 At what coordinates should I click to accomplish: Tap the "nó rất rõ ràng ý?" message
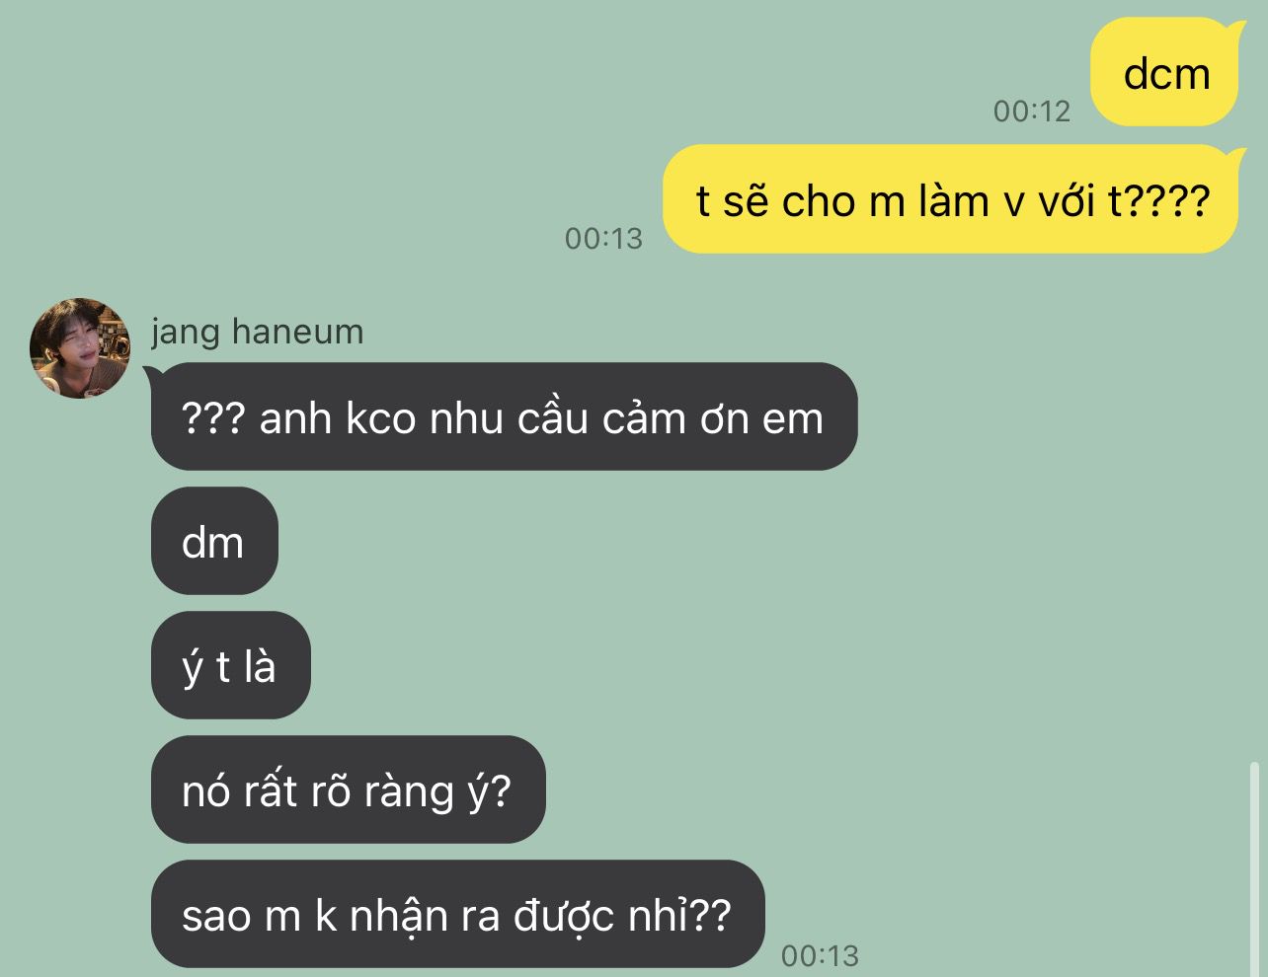(x=348, y=789)
